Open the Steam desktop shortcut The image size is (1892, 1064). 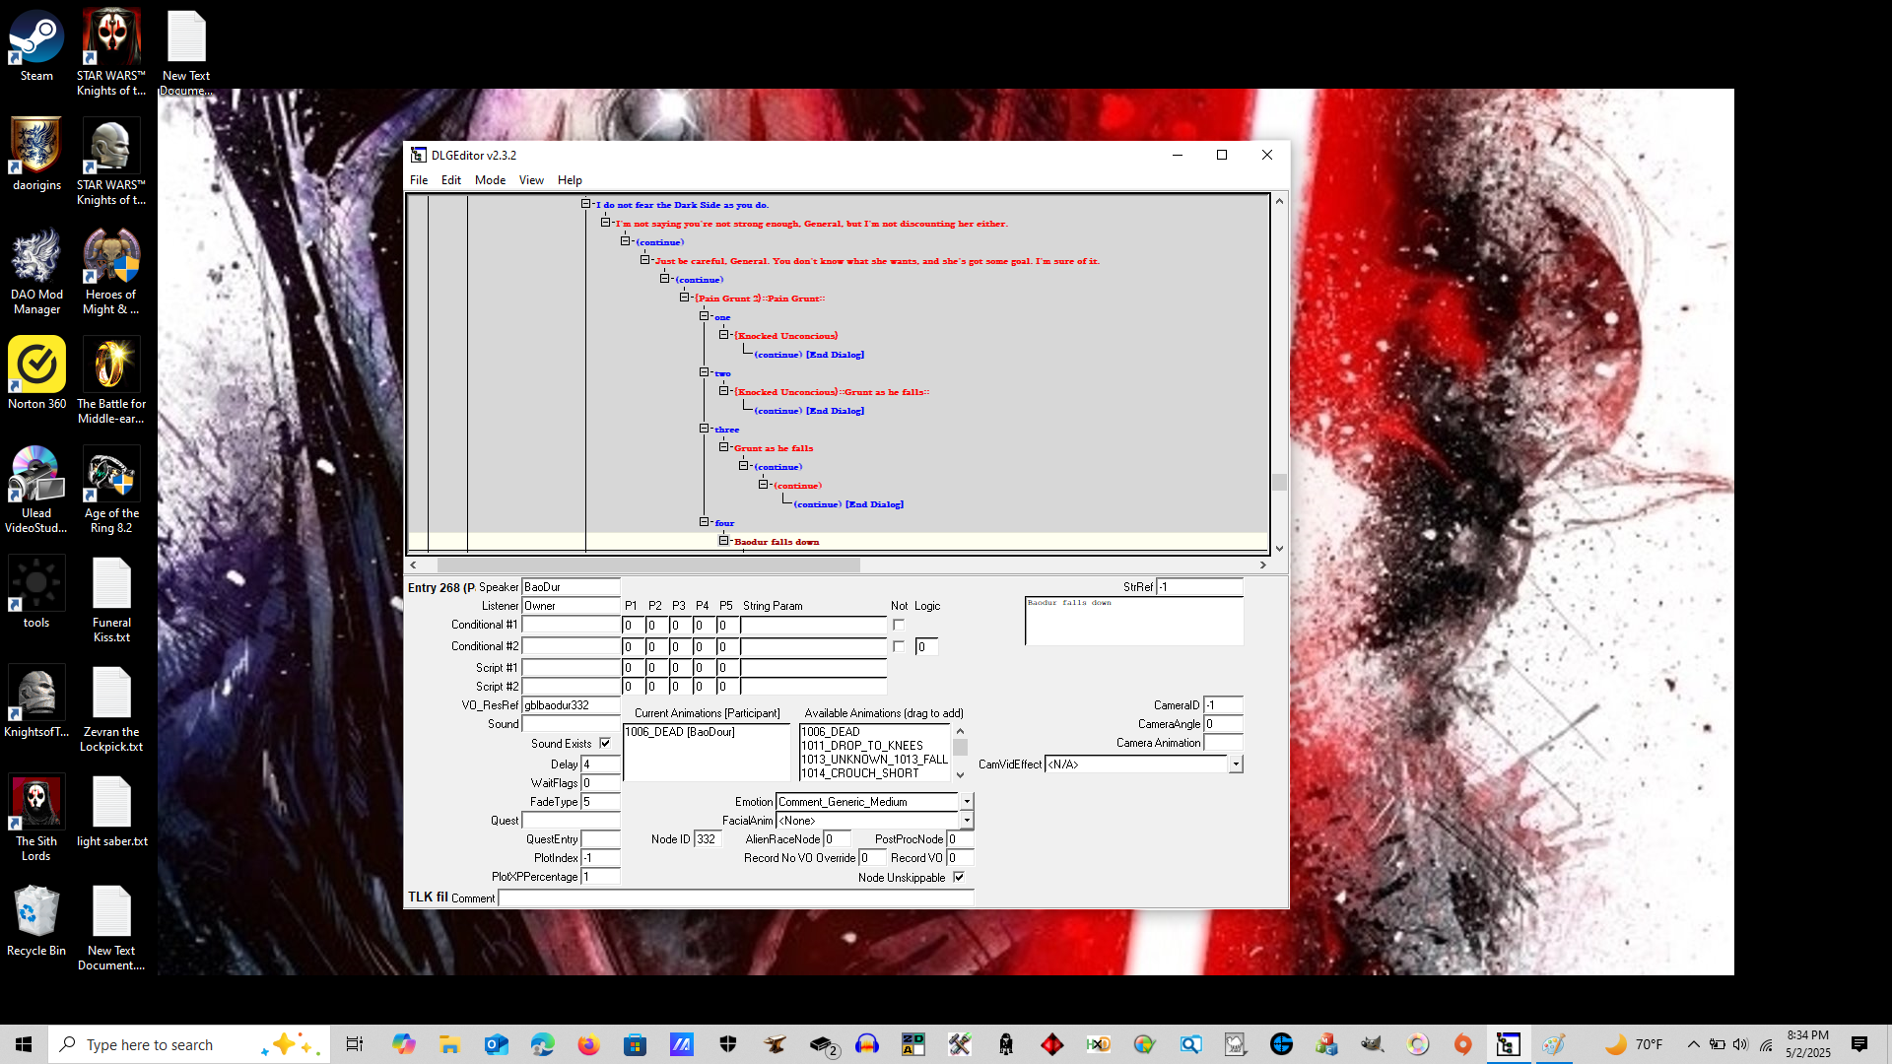coord(36,46)
